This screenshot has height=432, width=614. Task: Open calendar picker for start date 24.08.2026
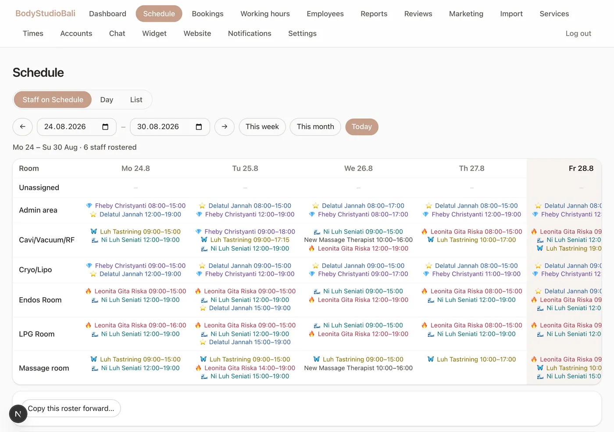[x=105, y=127]
